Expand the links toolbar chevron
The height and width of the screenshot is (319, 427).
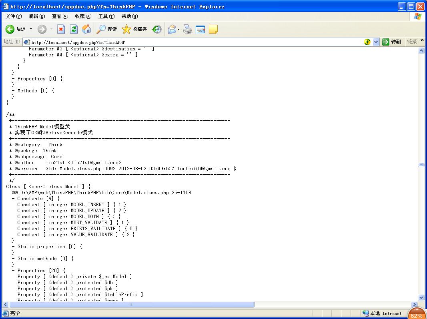[422, 40]
